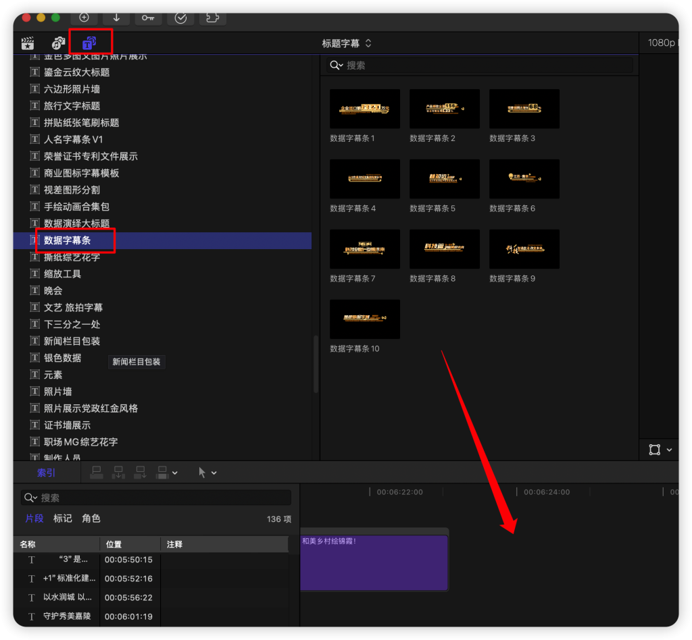The width and height of the screenshot is (692, 640).
Task: Open the Titles and Generators sidebar
Action: pos(90,43)
